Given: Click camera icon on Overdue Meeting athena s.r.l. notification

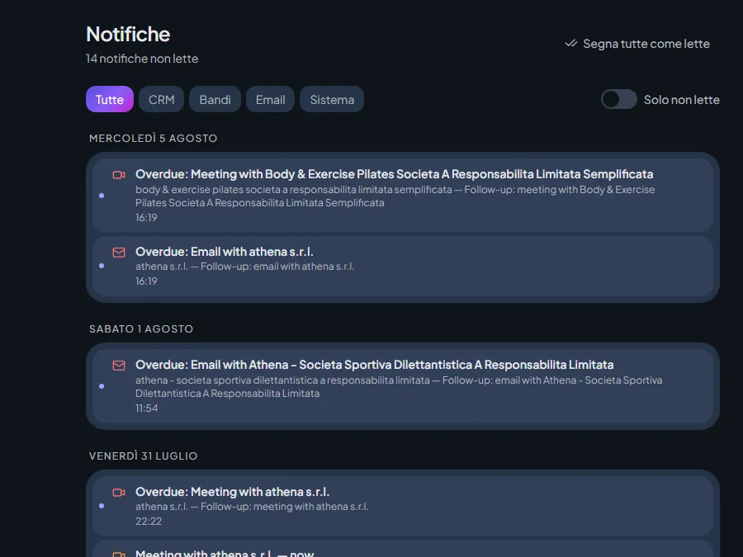Looking at the screenshot, I should pos(119,493).
